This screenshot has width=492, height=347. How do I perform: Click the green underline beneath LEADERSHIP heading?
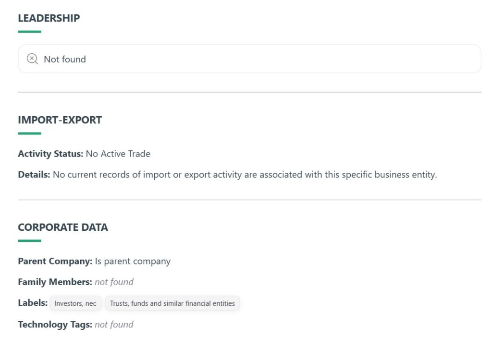coord(29,32)
